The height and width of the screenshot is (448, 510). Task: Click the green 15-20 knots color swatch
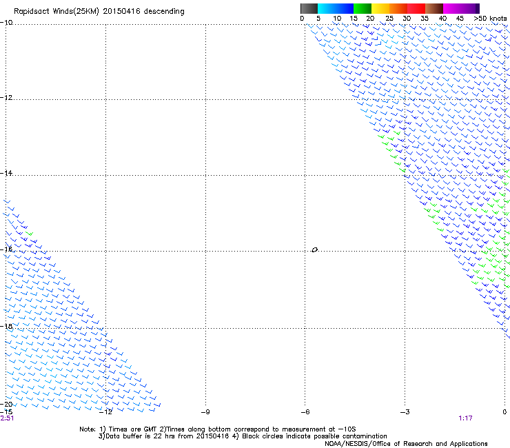(363, 8)
